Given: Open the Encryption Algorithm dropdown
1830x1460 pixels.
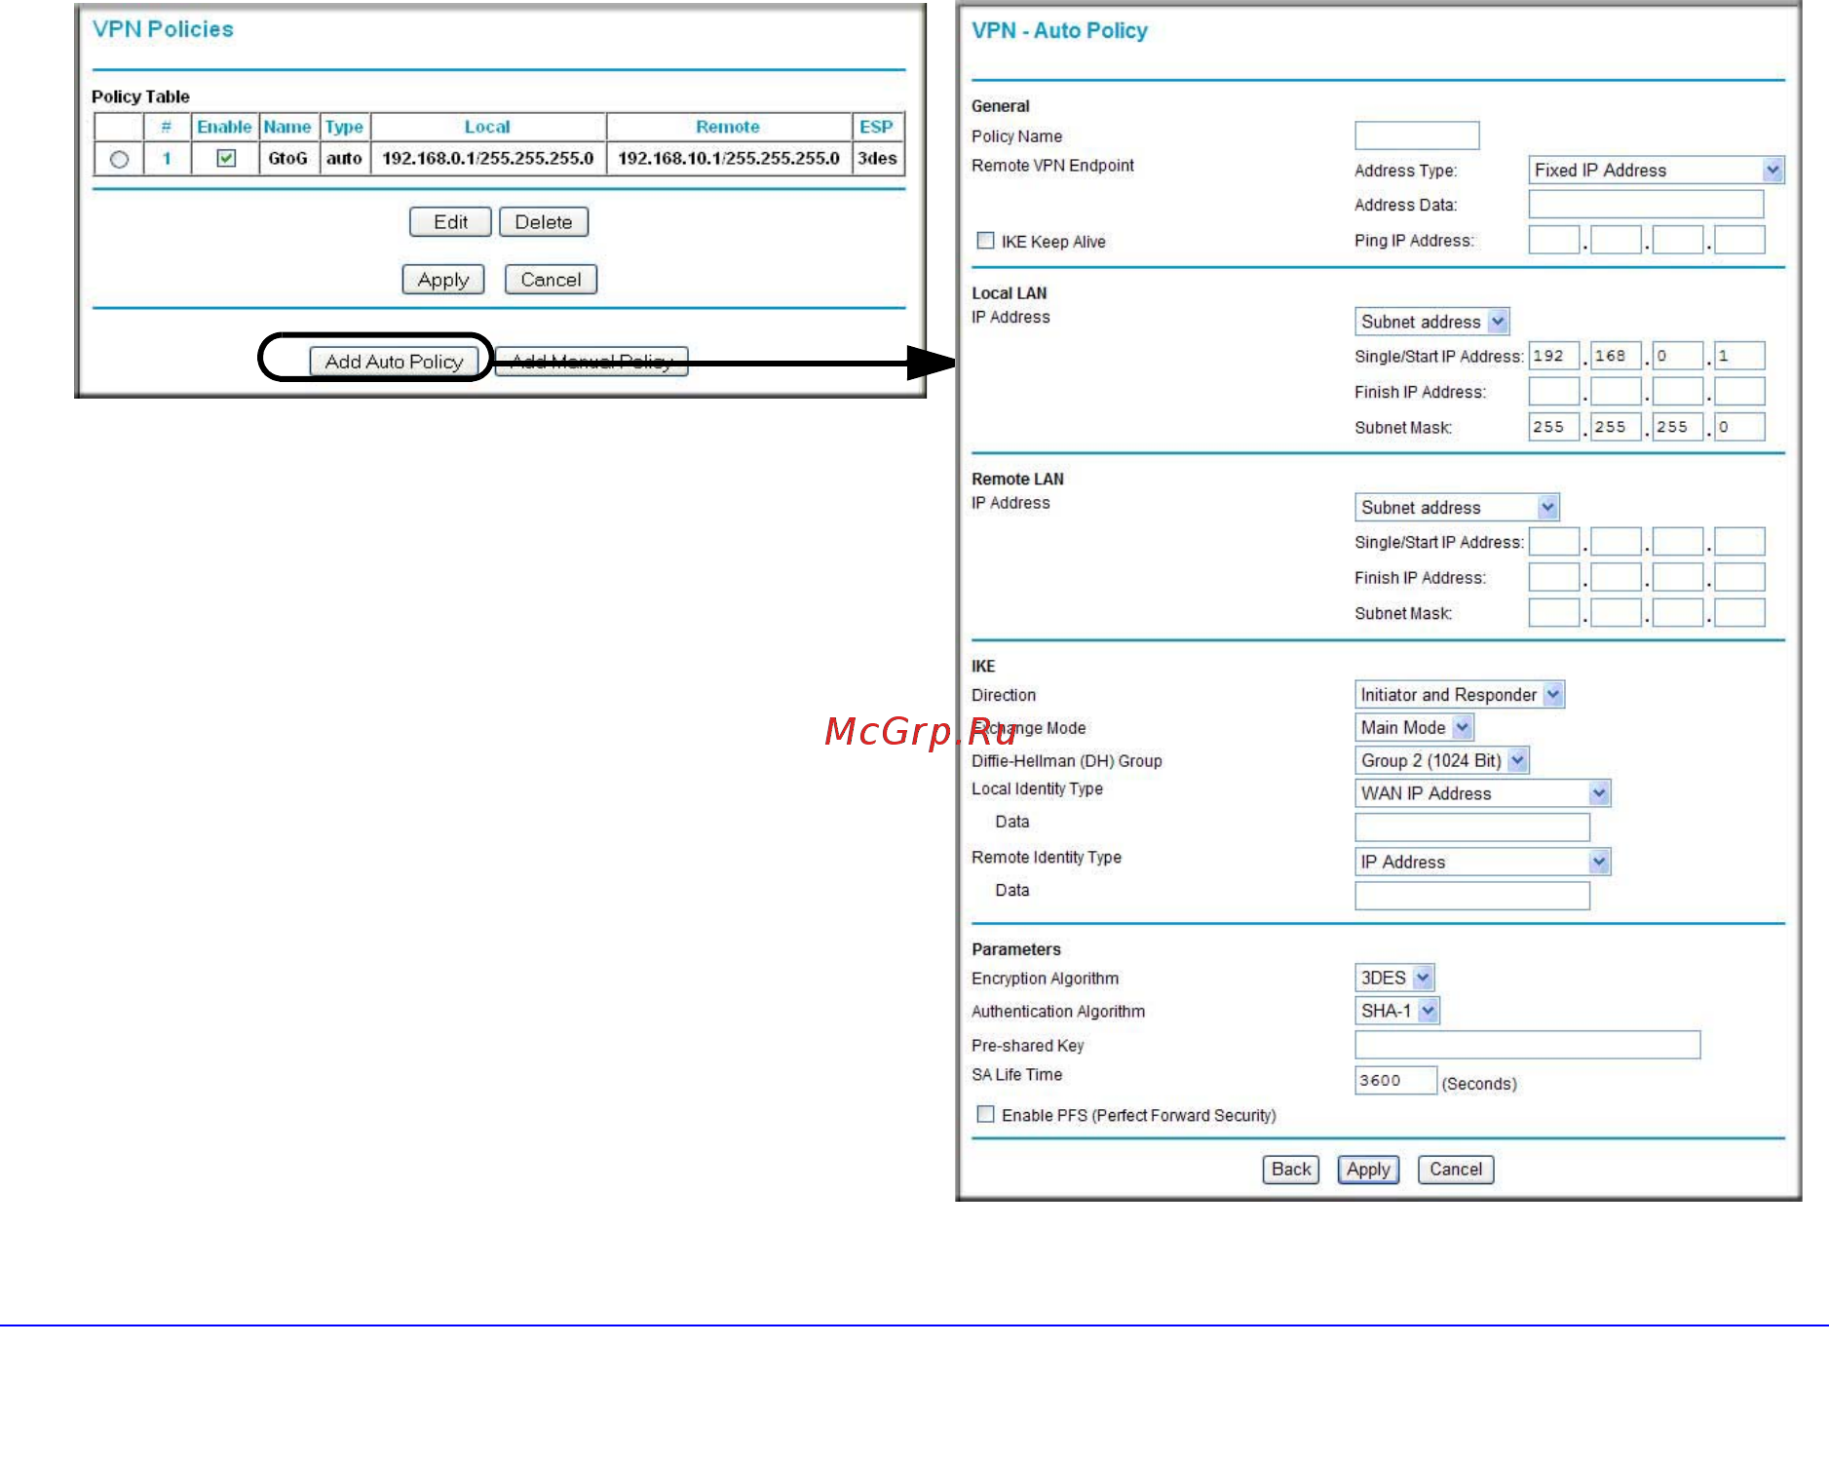Looking at the screenshot, I should coord(1394,978).
